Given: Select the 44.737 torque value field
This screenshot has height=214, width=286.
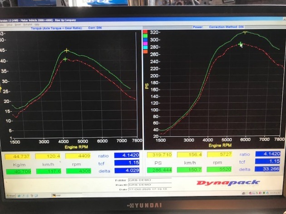Looking at the screenshot, I should pyautogui.click(x=20, y=156).
